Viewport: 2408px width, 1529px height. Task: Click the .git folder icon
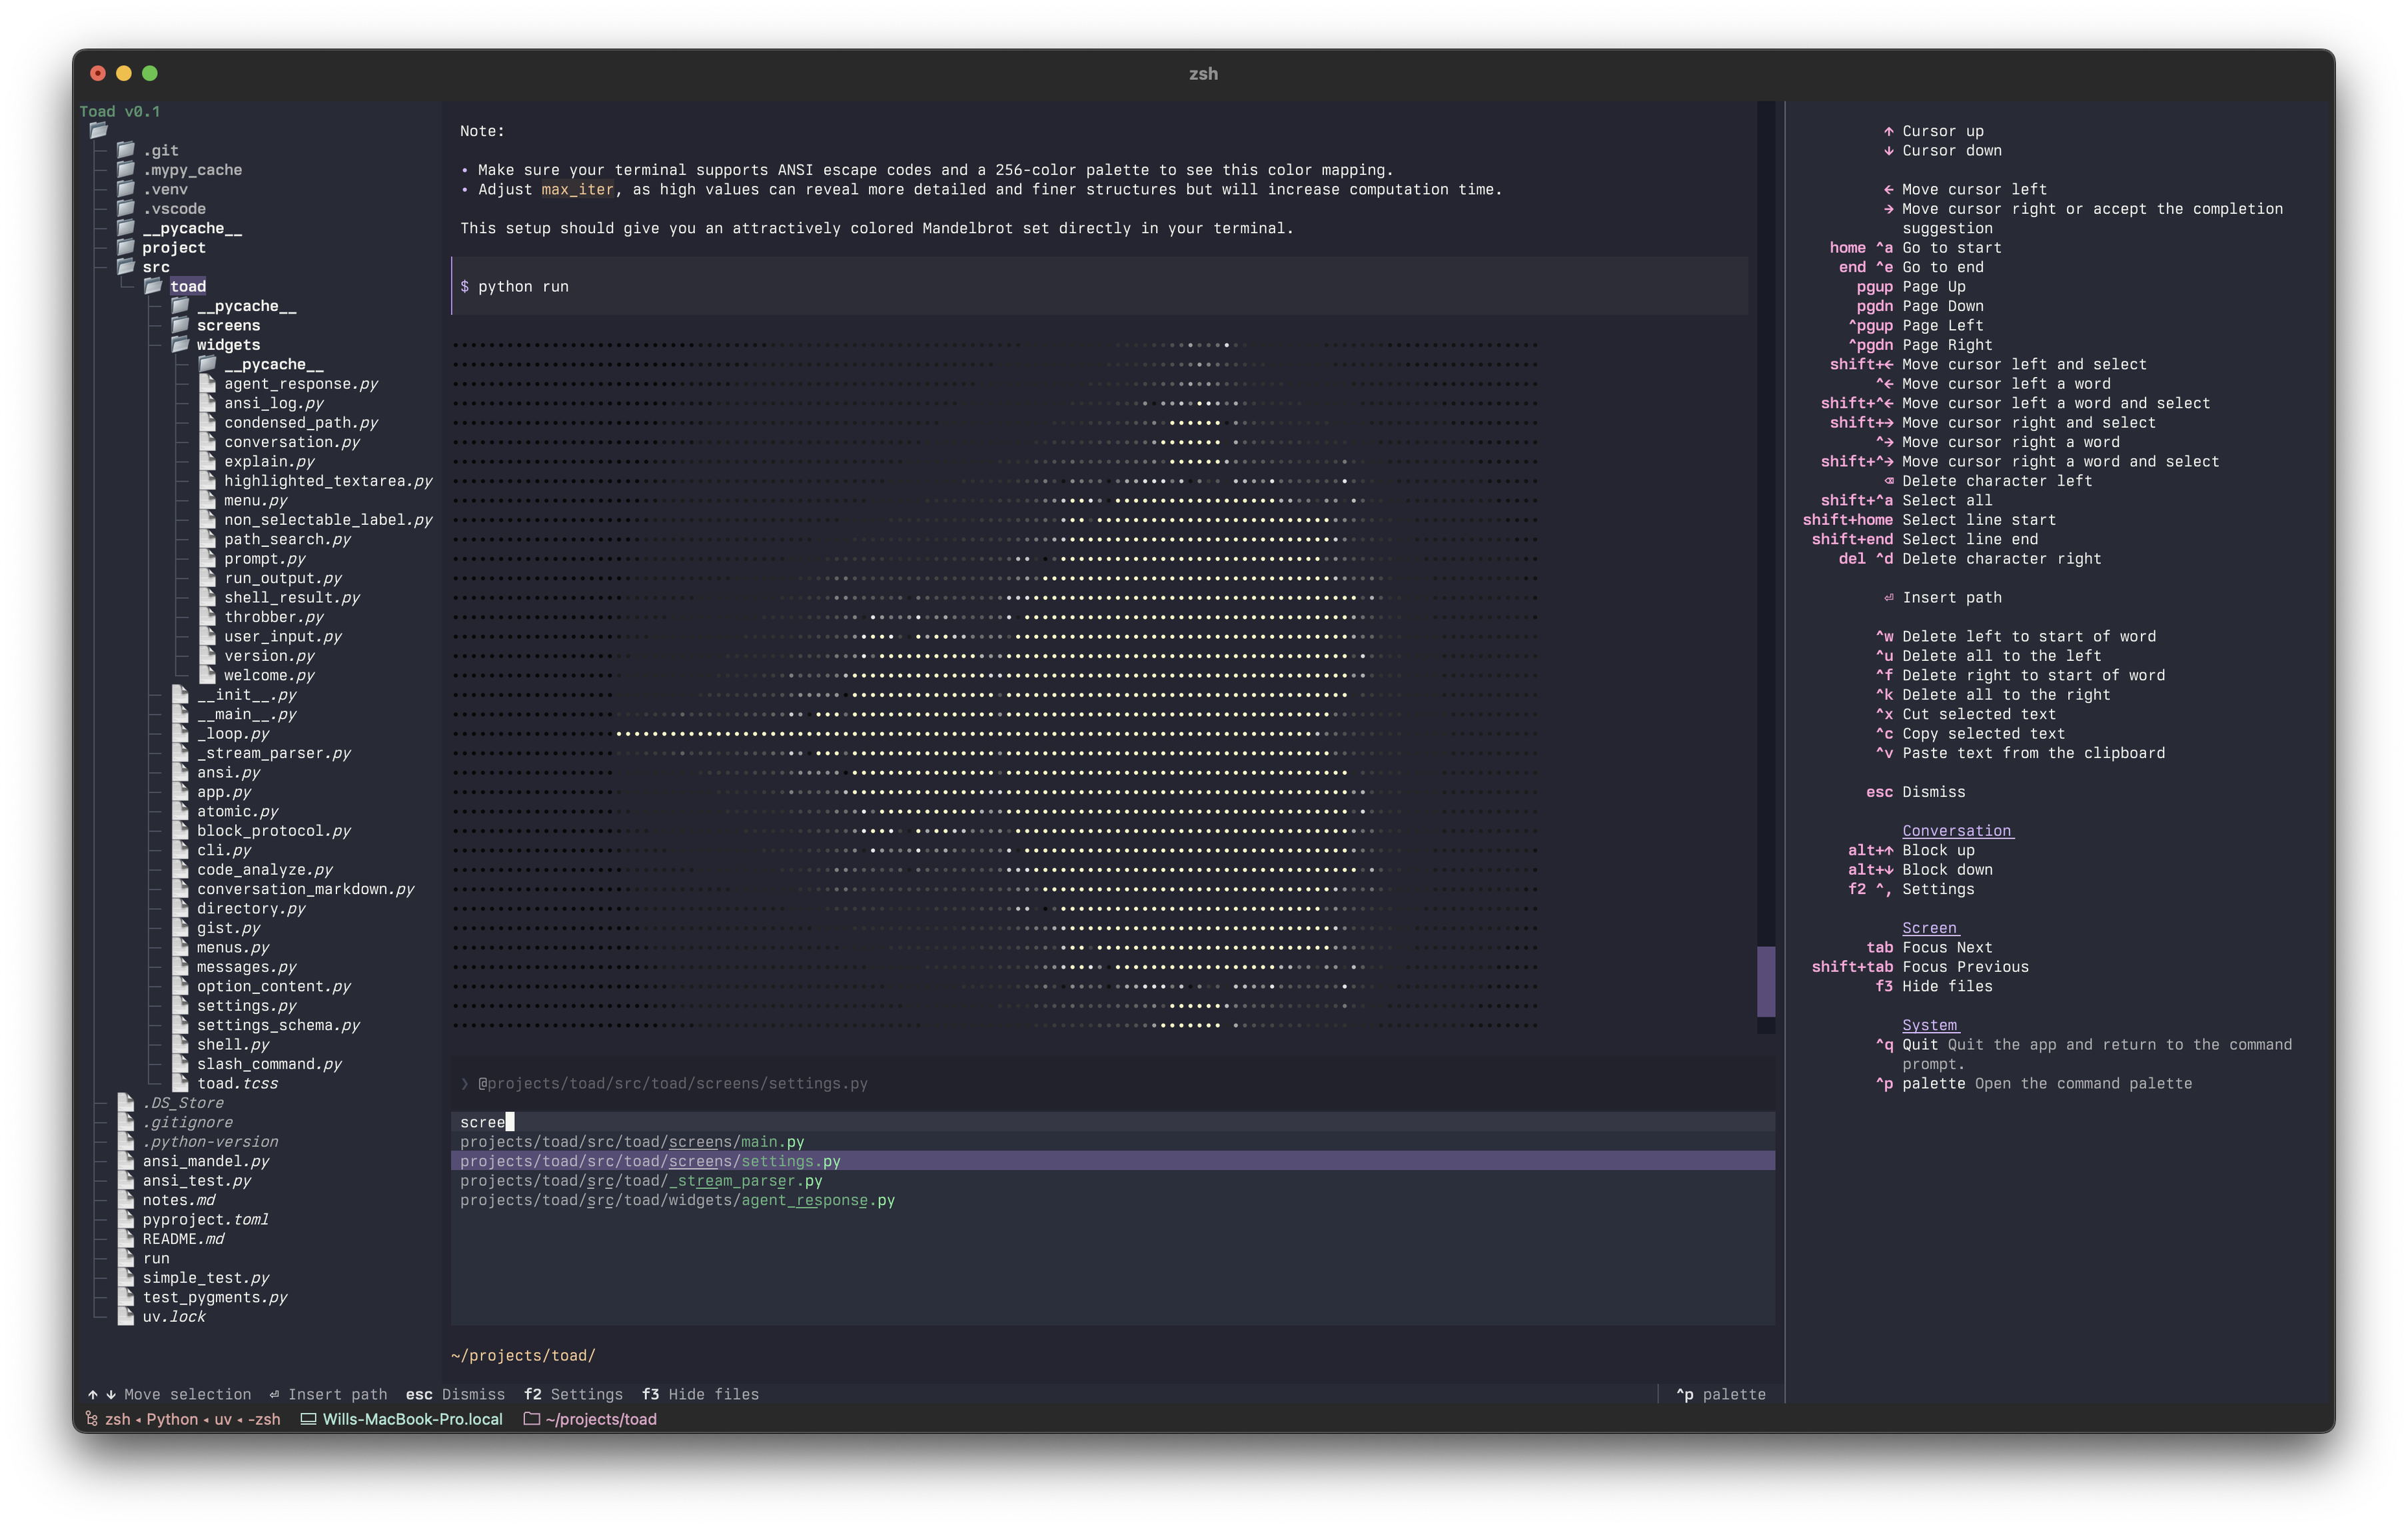point(126,150)
